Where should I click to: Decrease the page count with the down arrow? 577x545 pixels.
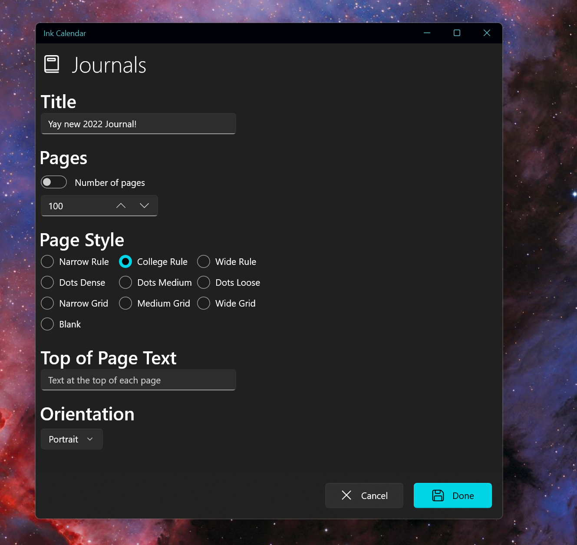tap(144, 205)
